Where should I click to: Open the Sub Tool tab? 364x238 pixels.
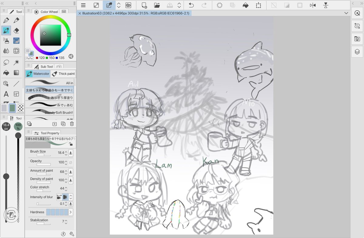(x=44, y=66)
